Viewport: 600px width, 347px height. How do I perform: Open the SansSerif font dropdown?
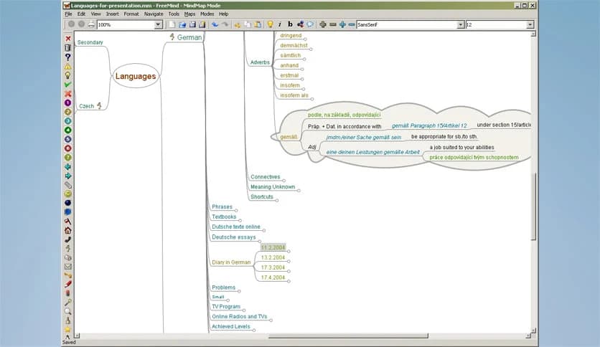click(460, 24)
